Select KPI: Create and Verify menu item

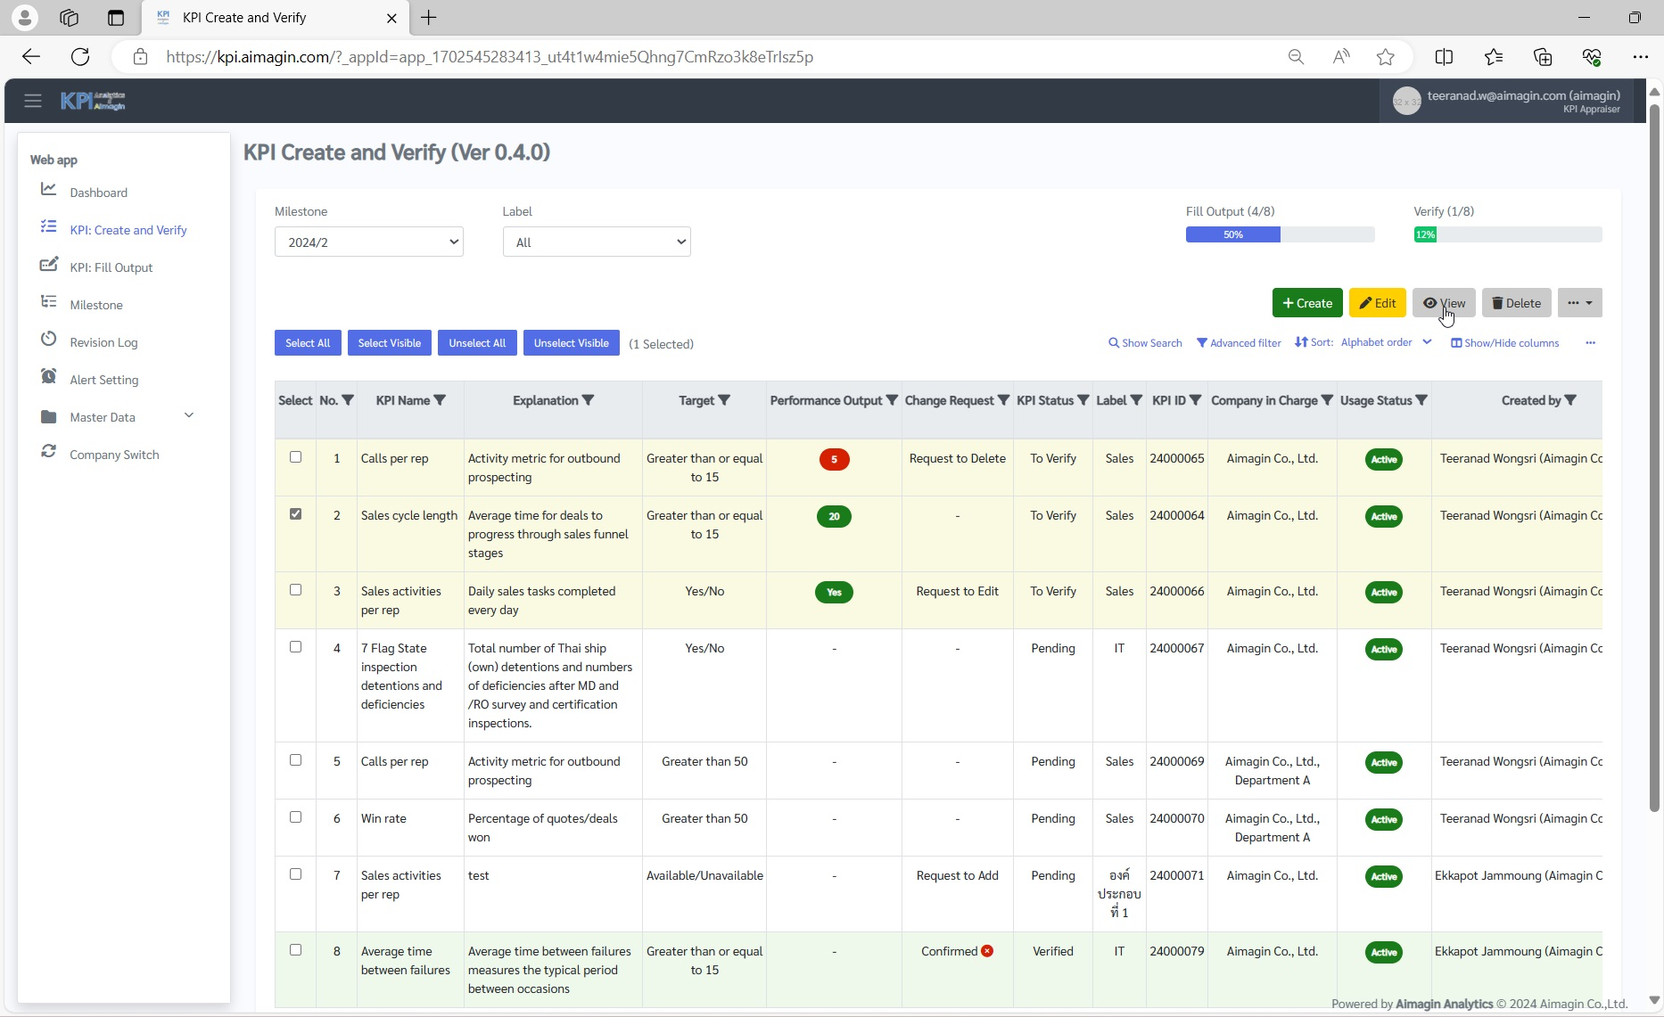pyautogui.click(x=128, y=229)
